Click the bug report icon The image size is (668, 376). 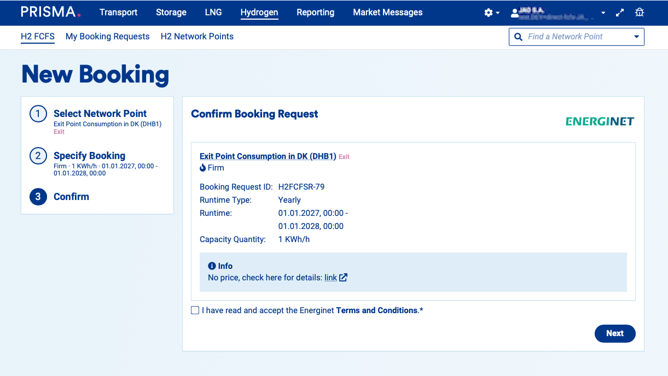(639, 13)
